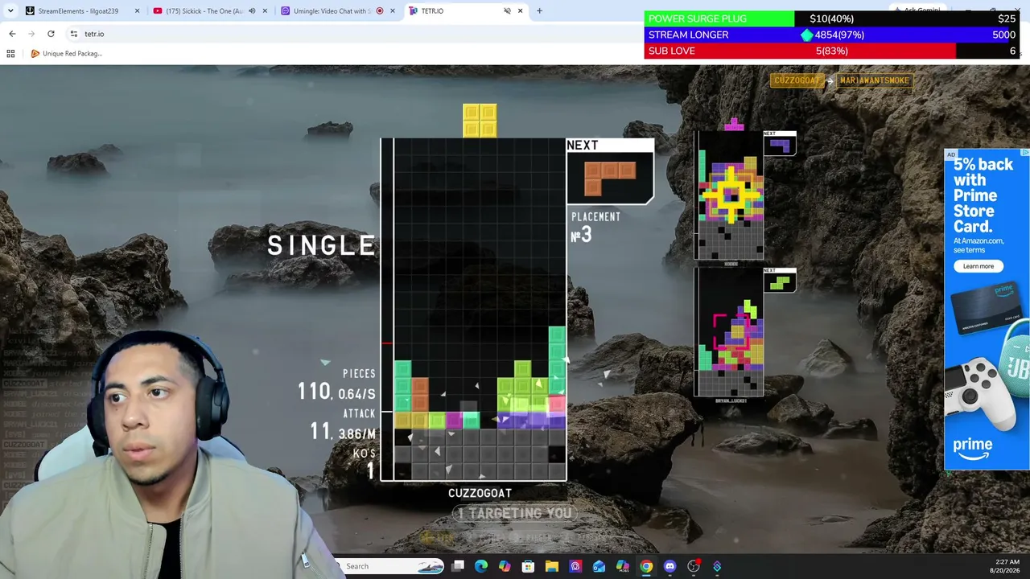This screenshot has width=1030, height=579.
Task: Click the POWER SURGE PLUG goal bar
Action: coord(832,18)
